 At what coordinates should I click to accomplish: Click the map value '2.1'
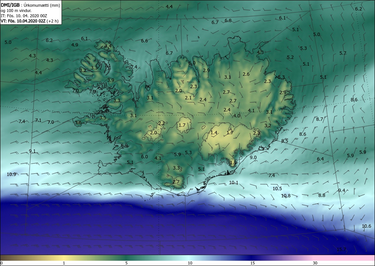188,98
